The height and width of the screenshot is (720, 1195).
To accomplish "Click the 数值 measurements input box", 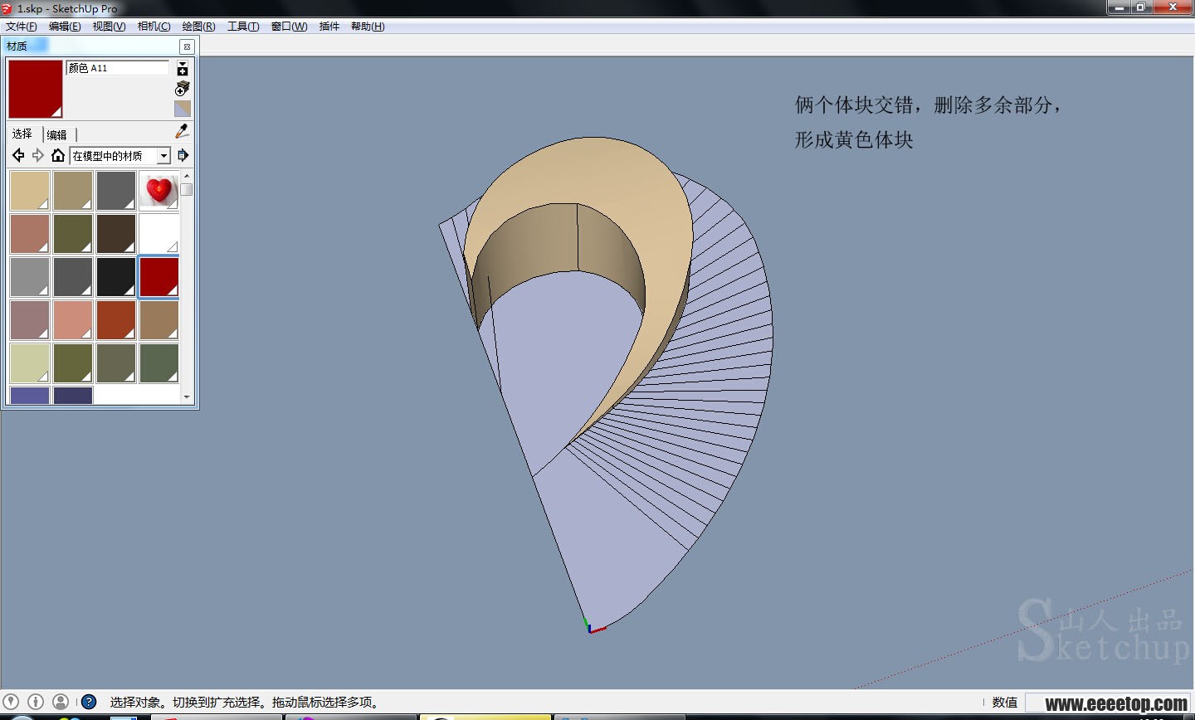I will tap(1108, 703).
